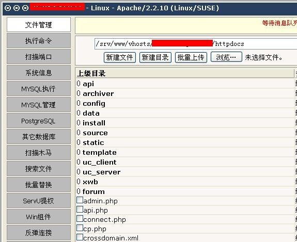Click the directory path input field
Image resolution: width=297 pixels, height=242 pixels.
[196, 44]
